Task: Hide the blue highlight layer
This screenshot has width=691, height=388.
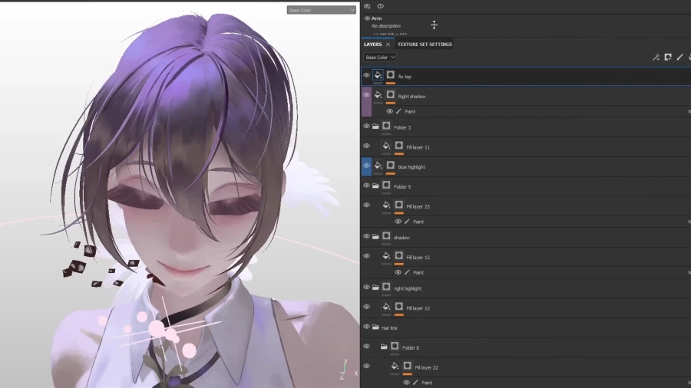Action: (367, 166)
